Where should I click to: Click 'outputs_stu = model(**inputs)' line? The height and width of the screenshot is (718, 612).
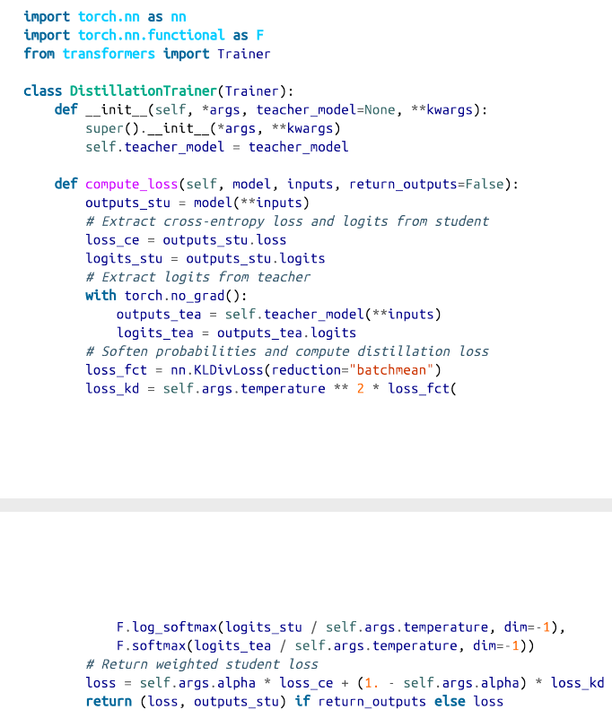pyautogui.click(x=197, y=203)
